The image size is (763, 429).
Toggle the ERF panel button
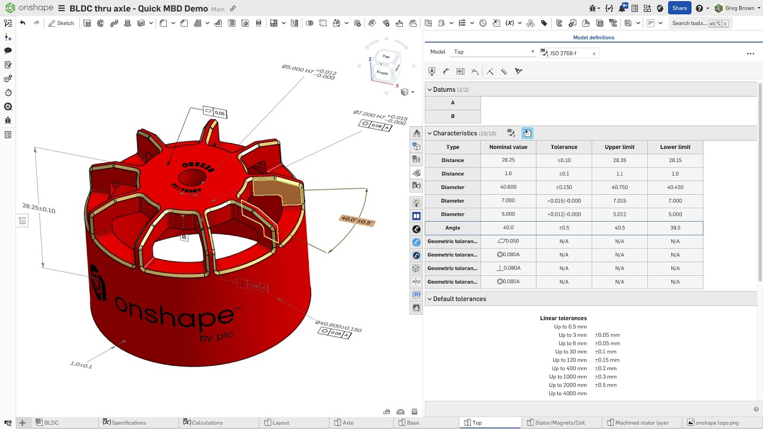[x=417, y=294]
